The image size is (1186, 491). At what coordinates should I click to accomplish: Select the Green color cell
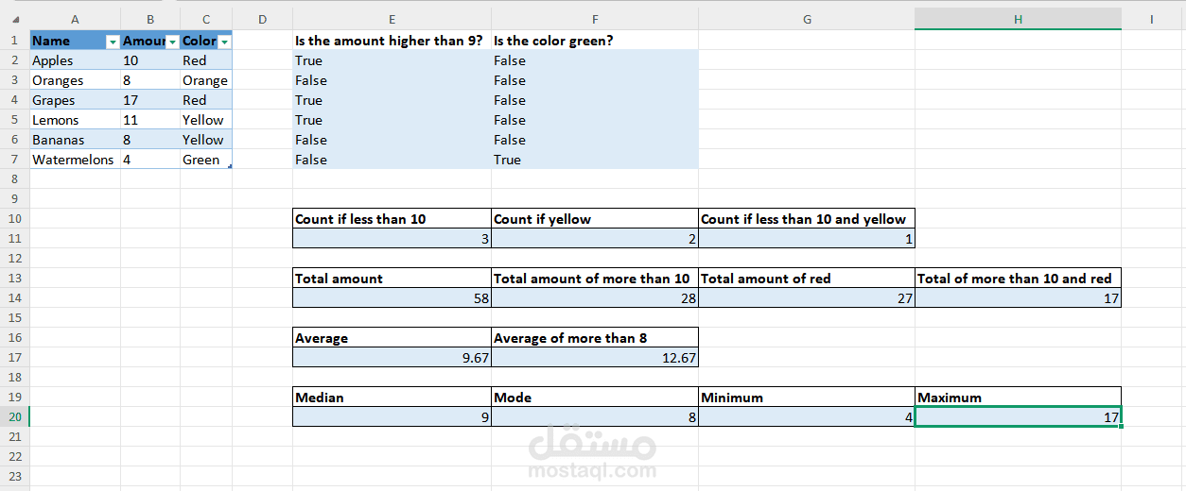[x=206, y=160]
